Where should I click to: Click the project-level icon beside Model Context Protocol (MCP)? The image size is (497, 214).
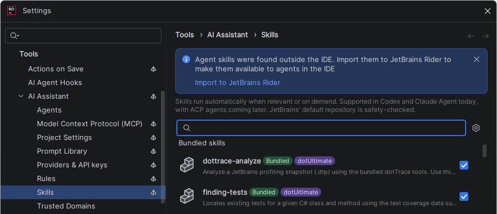153,123
